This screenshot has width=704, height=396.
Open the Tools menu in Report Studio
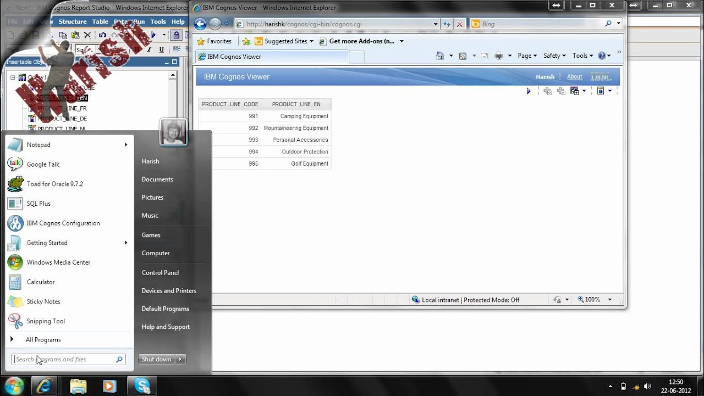click(158, 21)
